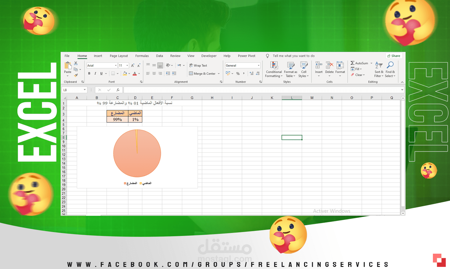Screen dimensions: 450x269
Task: Toggle Wrap Text
Action: 198,66
